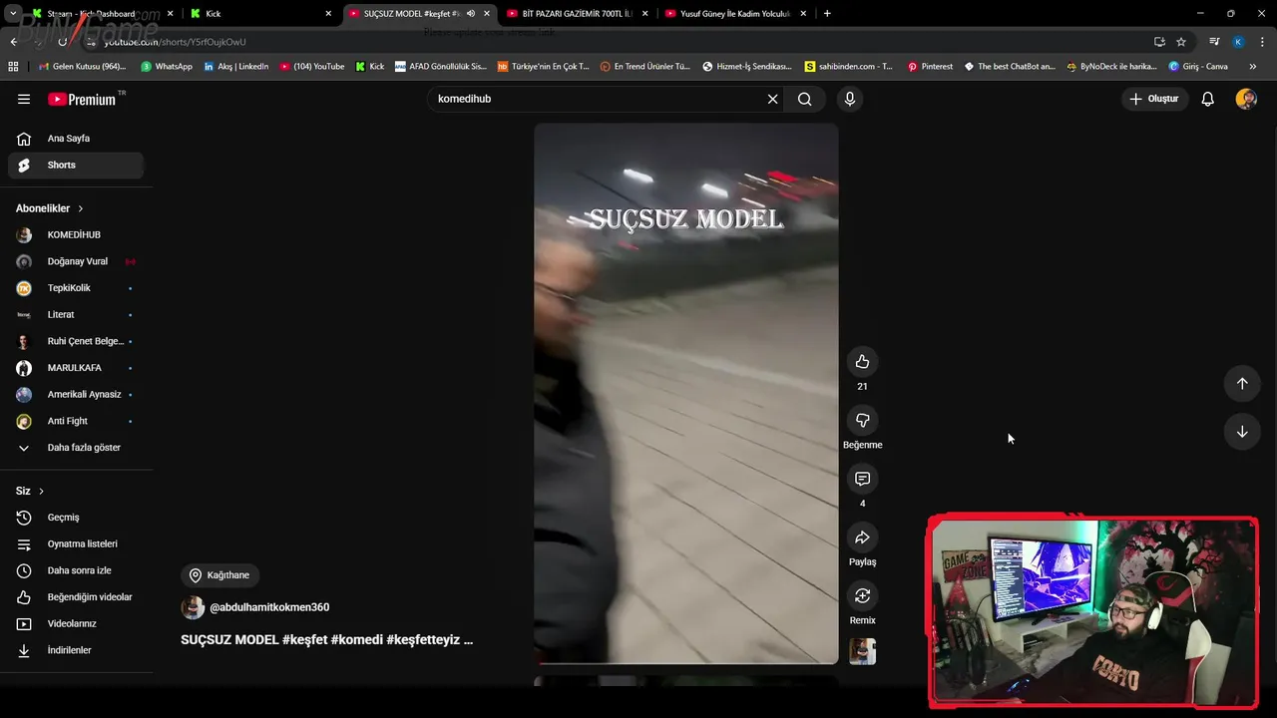Go to next short with down arrow
The image size is (1277, 718).
[x=1242, y=432]
